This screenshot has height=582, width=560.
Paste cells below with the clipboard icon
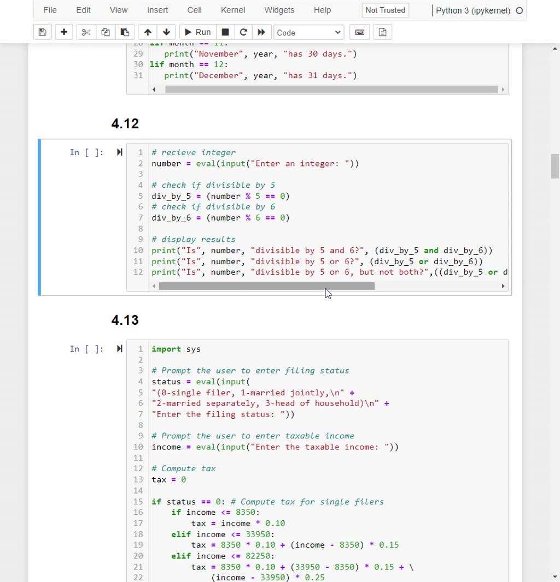click(x=125, y=32)
